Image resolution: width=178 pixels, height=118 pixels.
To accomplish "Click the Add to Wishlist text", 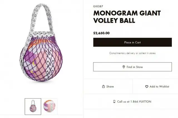I will tap(159, 87).
